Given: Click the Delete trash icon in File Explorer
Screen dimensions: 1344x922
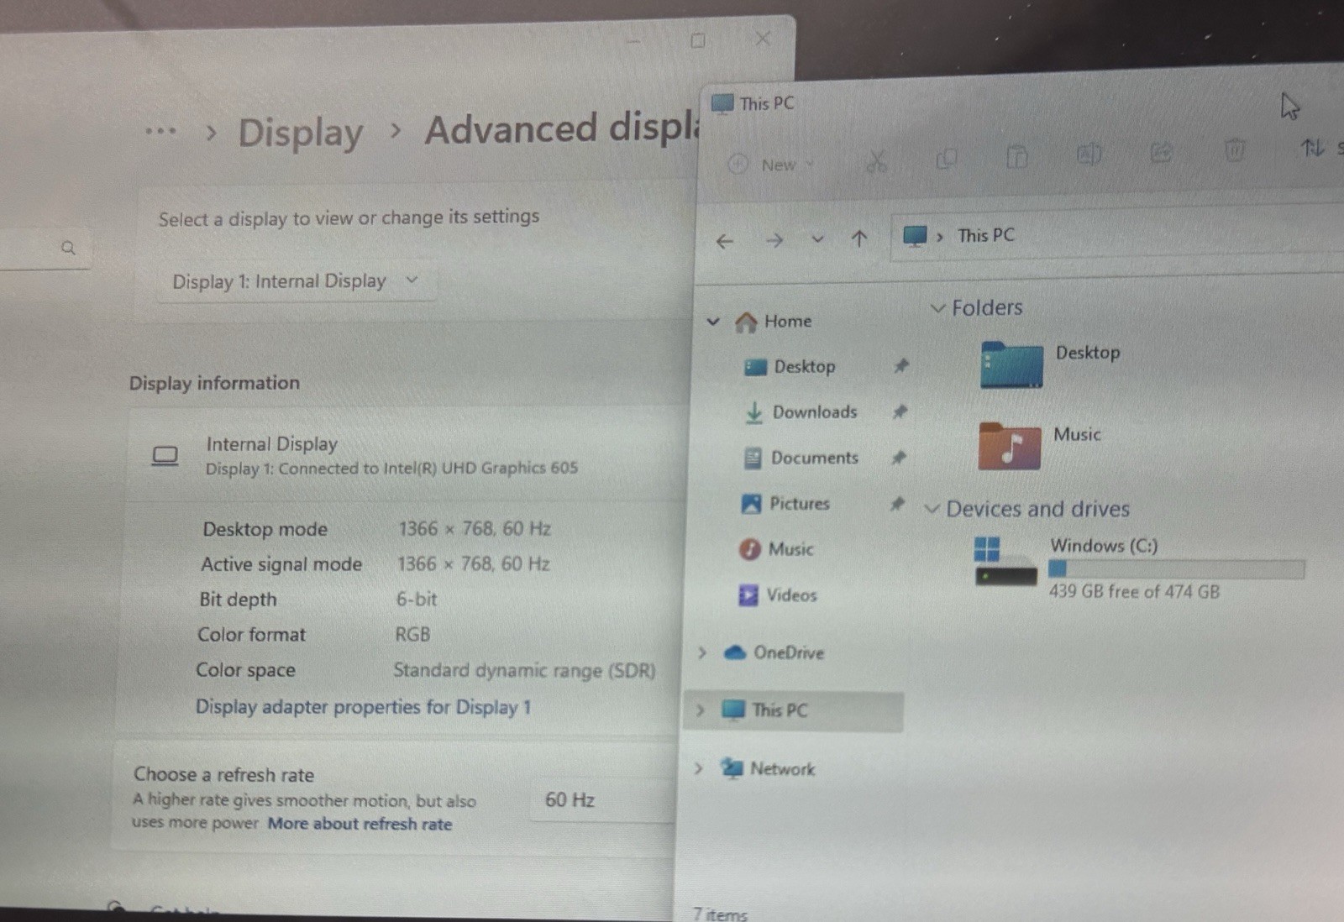Looking at the screenshot, I should click(1234, 150).
